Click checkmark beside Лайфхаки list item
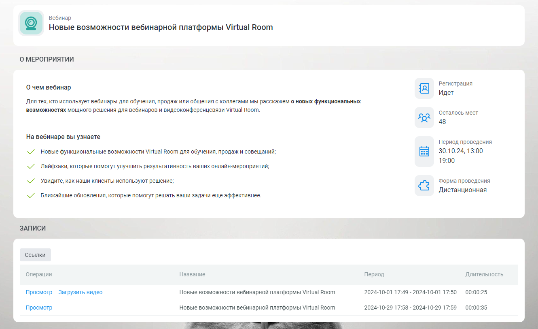 pos(31,167)
